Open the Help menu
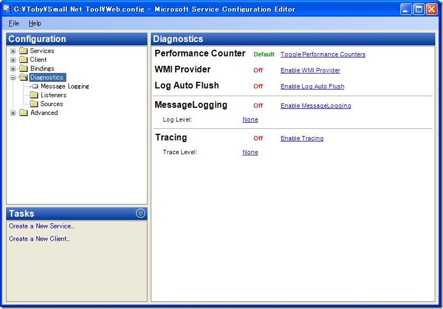443x309 pixels. [35, 23]
